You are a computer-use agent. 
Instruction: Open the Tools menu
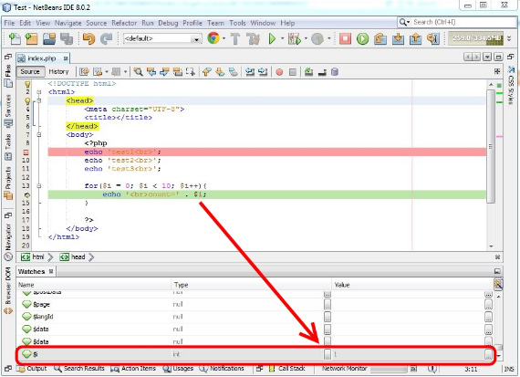coord(237,23)
